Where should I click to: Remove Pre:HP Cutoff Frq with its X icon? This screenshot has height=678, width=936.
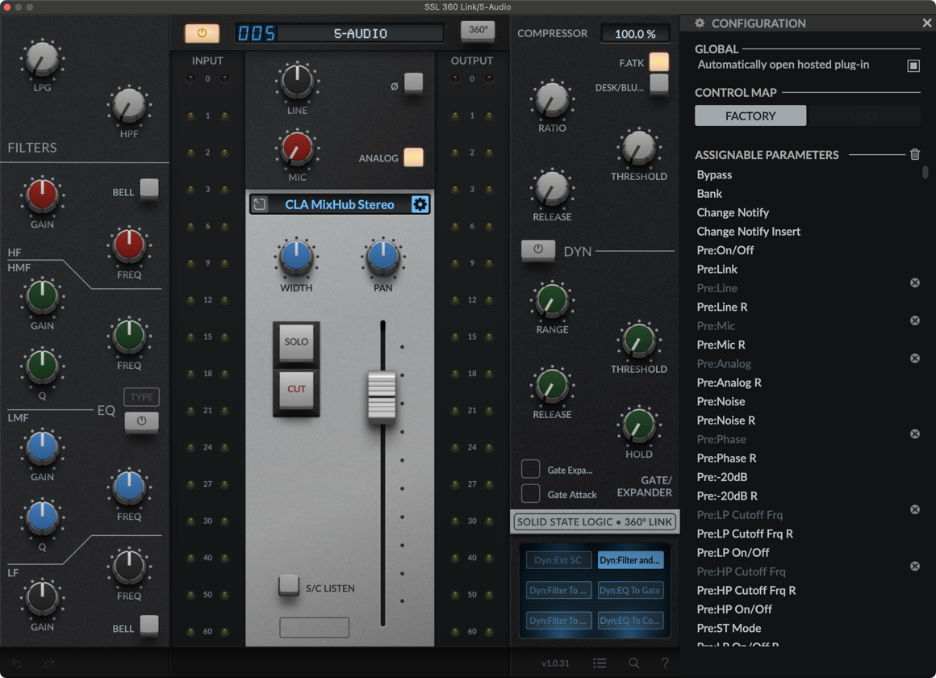pos(915,566)
